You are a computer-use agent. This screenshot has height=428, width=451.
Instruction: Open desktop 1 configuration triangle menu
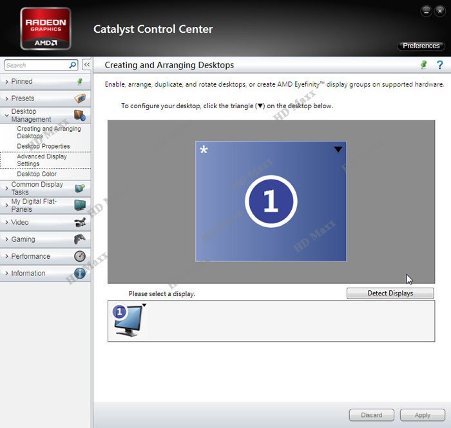click(338, 149)
